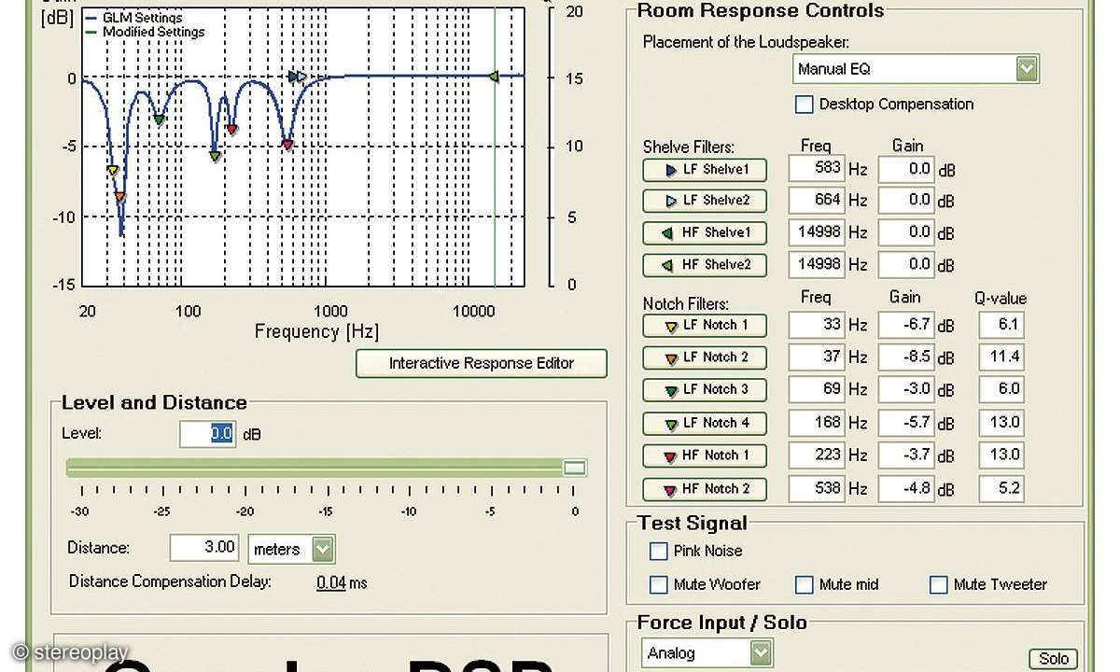The image size is (1120, 672).
Task: Click the Level dB input field
Action: 207,434
